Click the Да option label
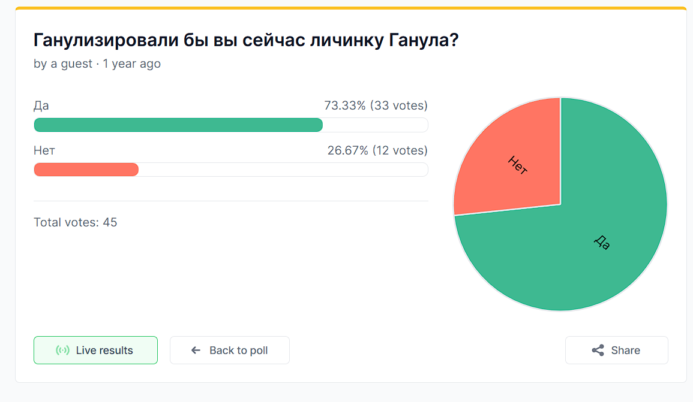This screenshot has height=402, width=693. click(41, 106)
